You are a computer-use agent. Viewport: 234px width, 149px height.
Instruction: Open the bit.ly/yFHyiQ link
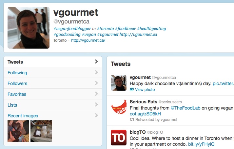pos(201,144)
